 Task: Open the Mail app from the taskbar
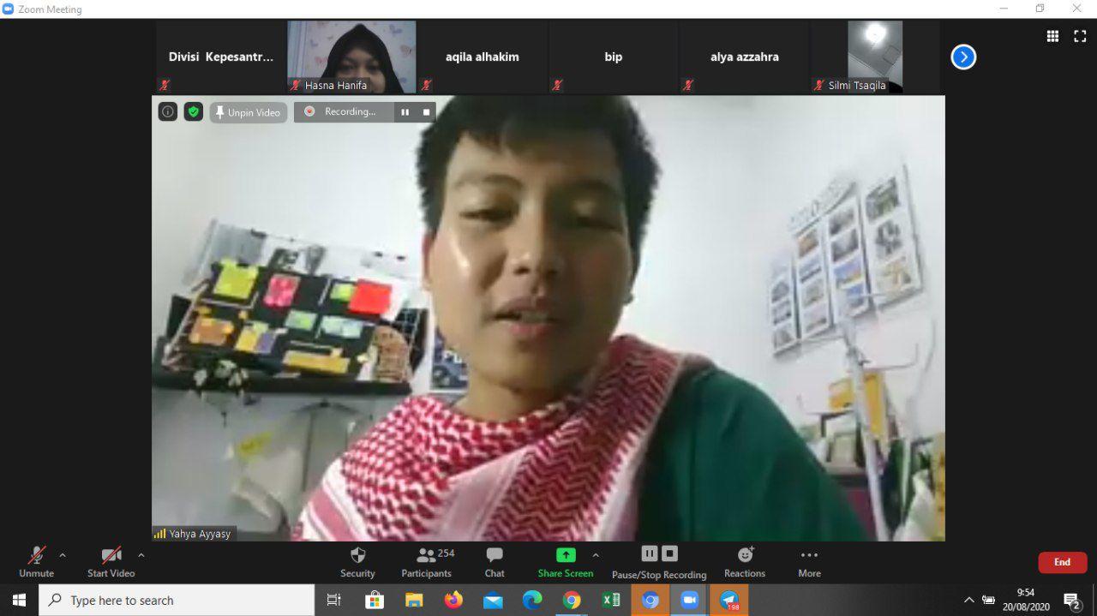click(x=493, y=601)
